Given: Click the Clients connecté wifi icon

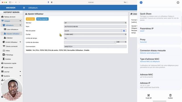Looking at the screenshot, I should (x=4, y=46).
